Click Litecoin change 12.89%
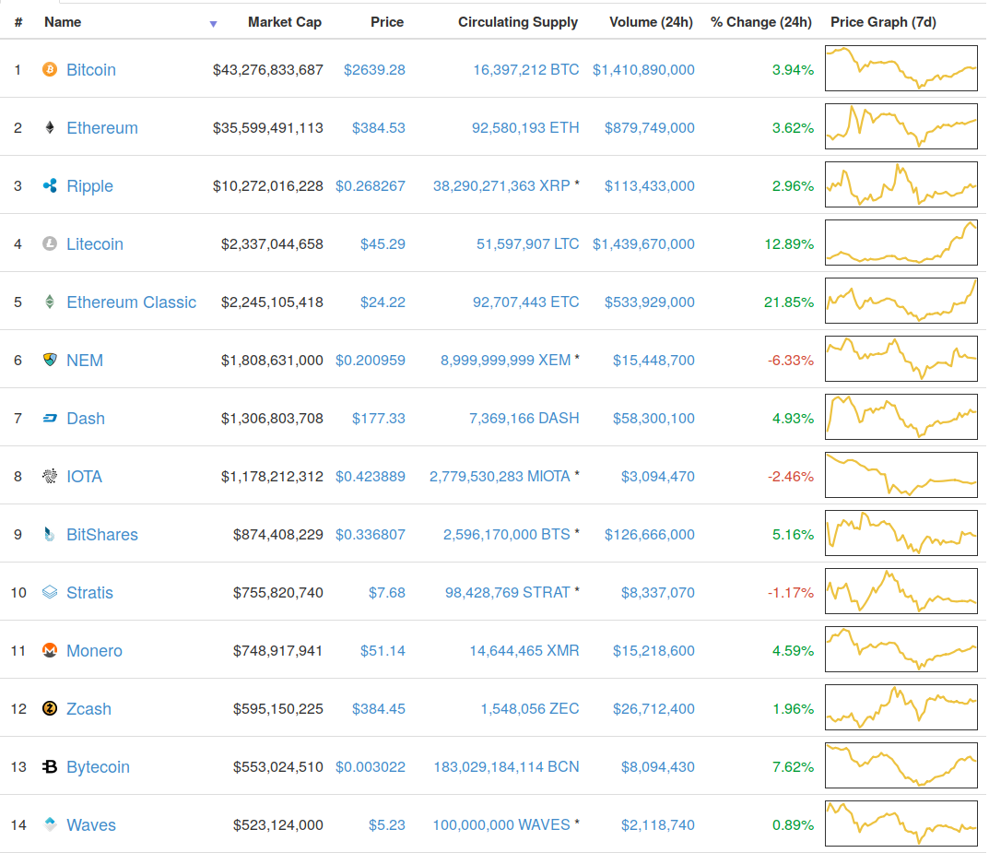 pos(789,243)
